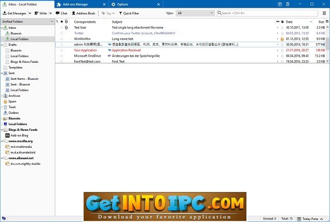Sort by thread column icon

point(57,22)
